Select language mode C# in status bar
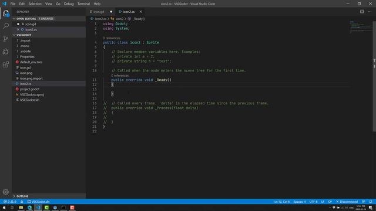Image resolution: width=376 pixels, height=211 pixels. click(x=330, y=202)
